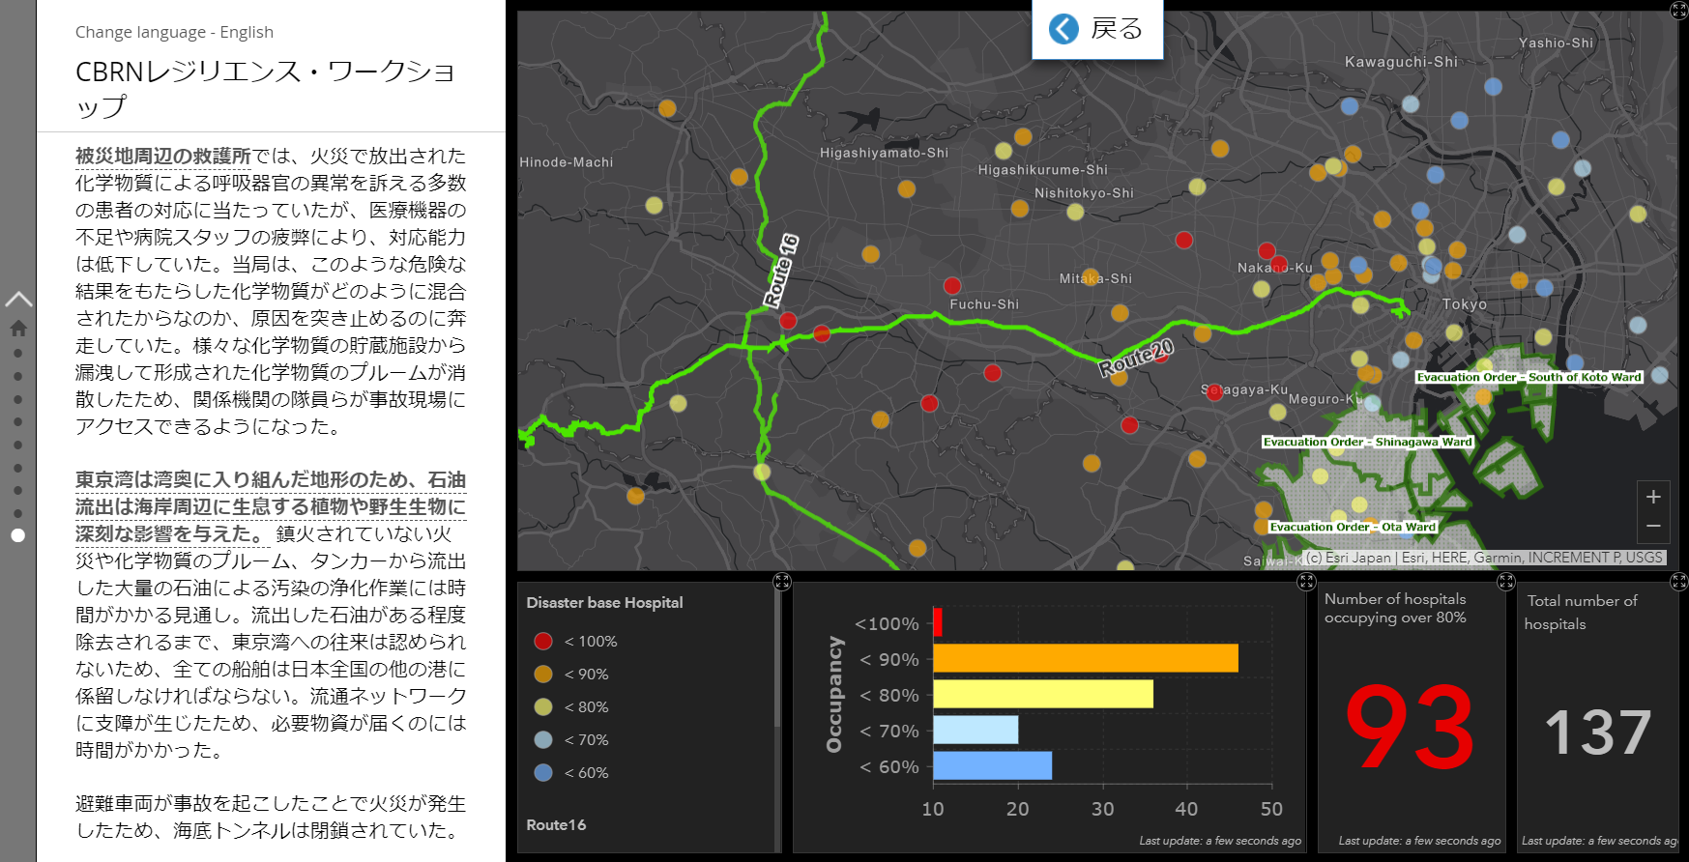Click the 戻る back button label

(x=1117, y=29)
